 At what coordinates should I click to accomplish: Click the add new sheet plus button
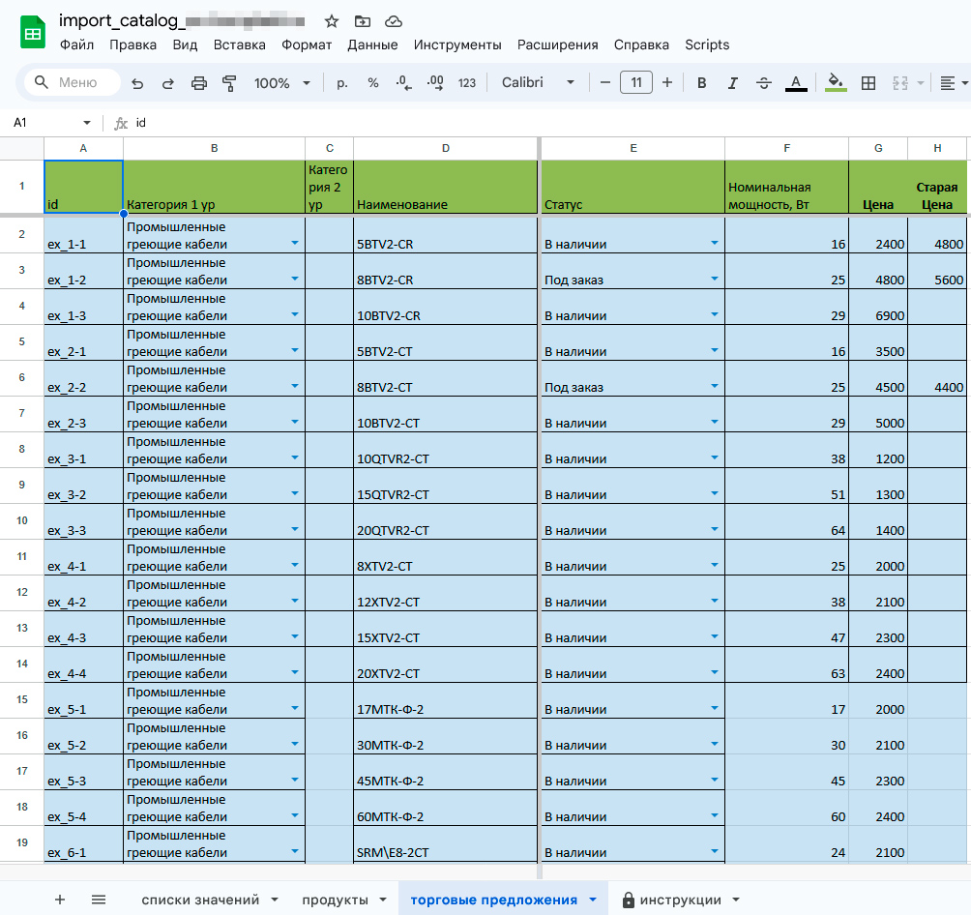[x=60, y=900]
